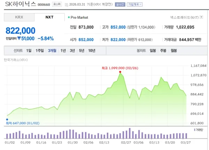
Task: Select the 1일 line chart period
Action: click(x=29, y=51)
